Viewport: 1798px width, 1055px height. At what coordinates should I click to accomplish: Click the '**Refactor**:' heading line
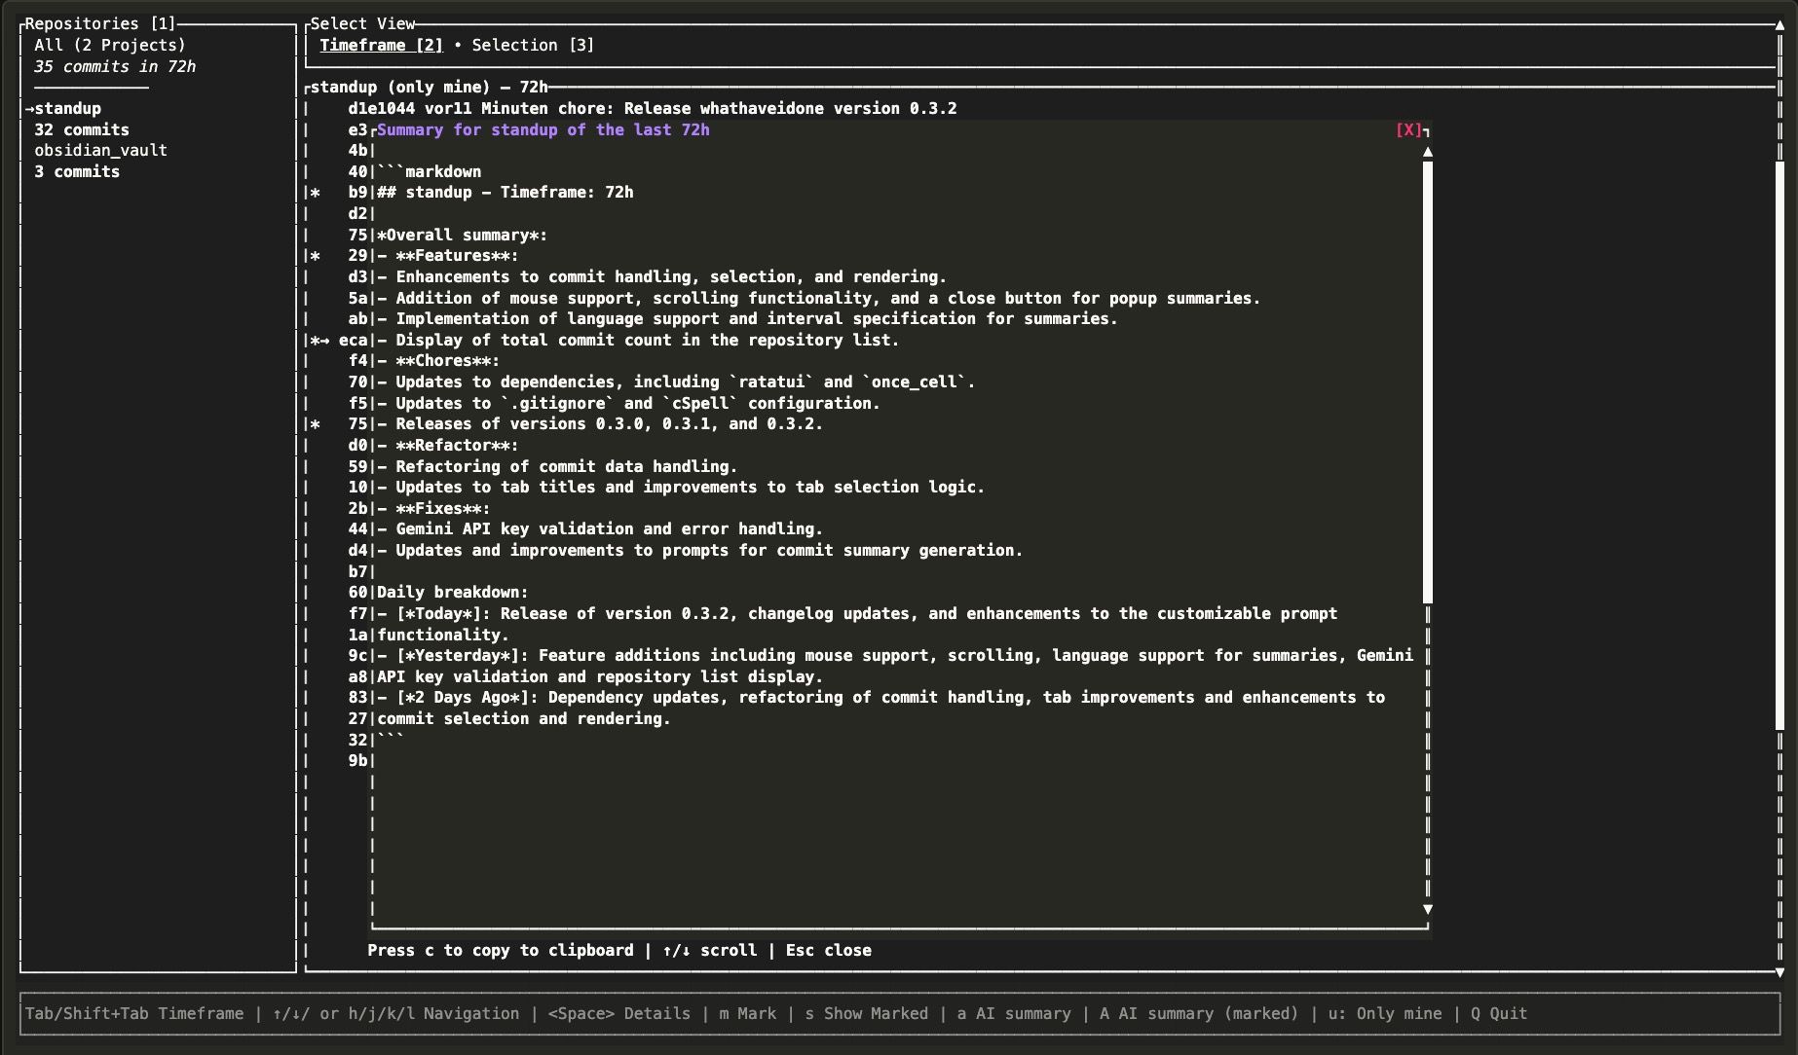click(448, 445)
